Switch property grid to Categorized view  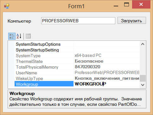pyautogui.click(x=12, y=36)
